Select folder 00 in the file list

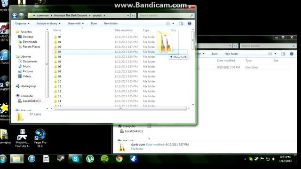click(60, 37)
